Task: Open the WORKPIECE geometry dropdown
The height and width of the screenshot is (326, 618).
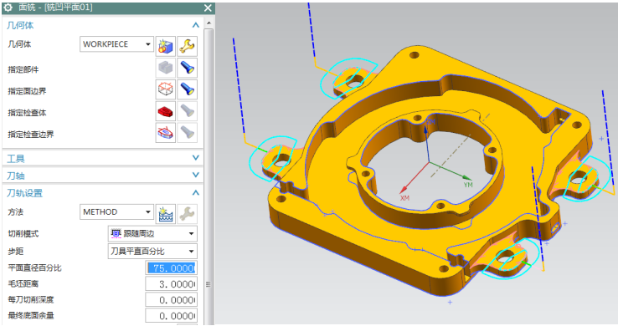Action: [x=116, y=44]
